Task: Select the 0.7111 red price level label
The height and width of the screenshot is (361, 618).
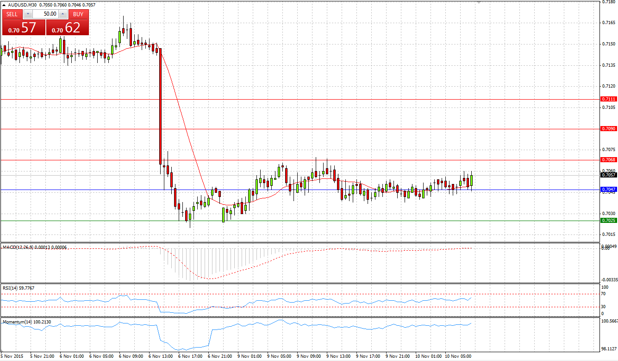Action: pos(608,99)
